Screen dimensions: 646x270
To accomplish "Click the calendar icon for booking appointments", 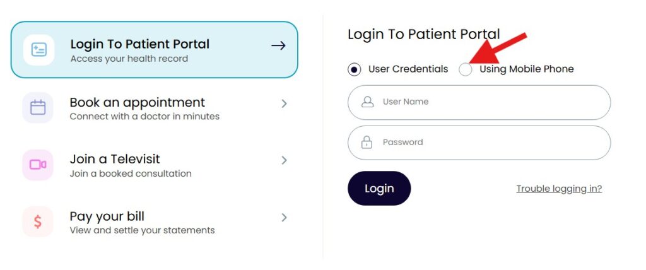I will click(38, 107).
